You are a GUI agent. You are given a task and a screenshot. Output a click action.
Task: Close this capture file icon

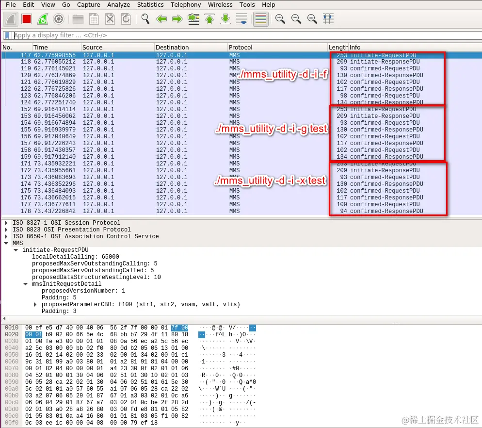(110, 19)
